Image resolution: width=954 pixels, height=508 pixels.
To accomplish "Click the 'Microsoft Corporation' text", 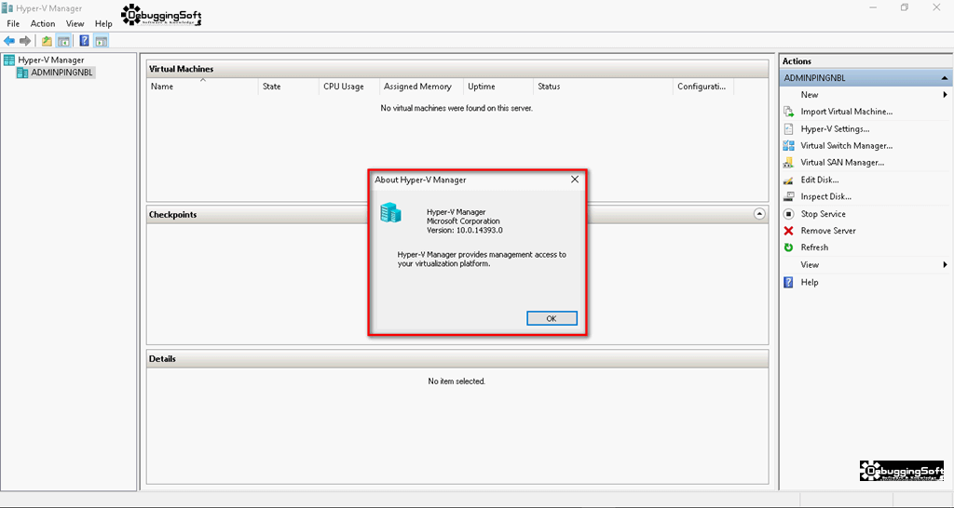I will click(x=463, y=221).
